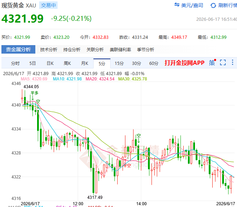237x207 pixels.
Task: Select the 月K chart period
Action: point(85,63)
